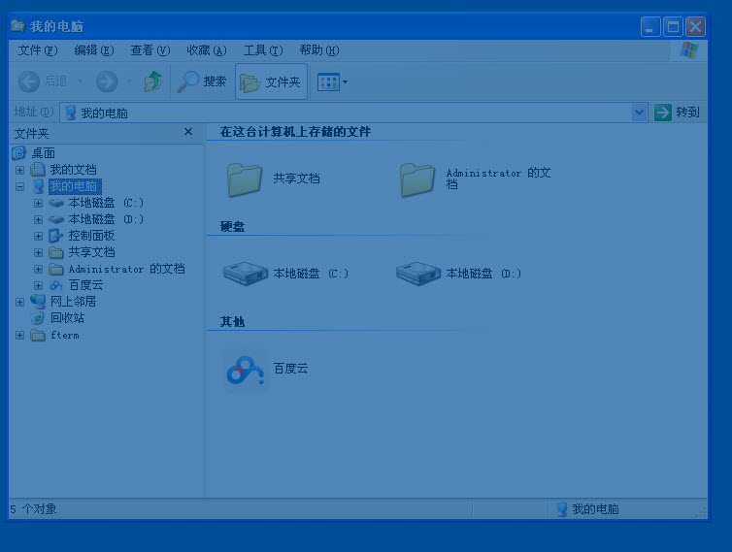Click 其他 group header
This screenshot has width=732, height=552.
(x=232, y=322)
